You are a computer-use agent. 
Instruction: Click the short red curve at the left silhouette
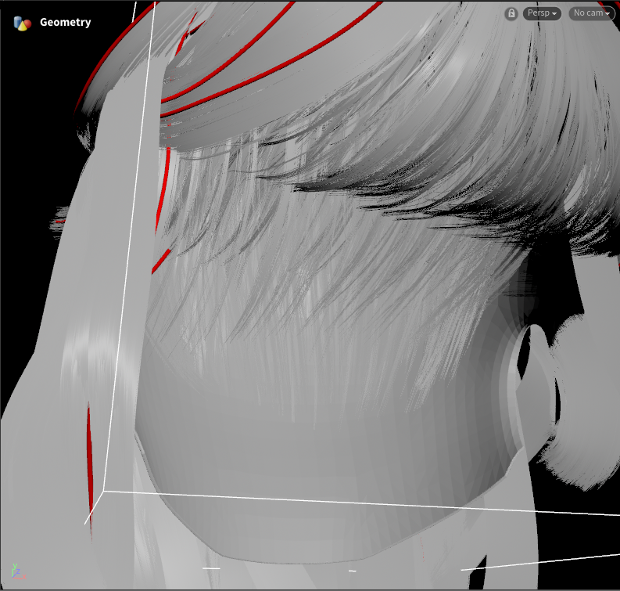[x=59, y=222]
